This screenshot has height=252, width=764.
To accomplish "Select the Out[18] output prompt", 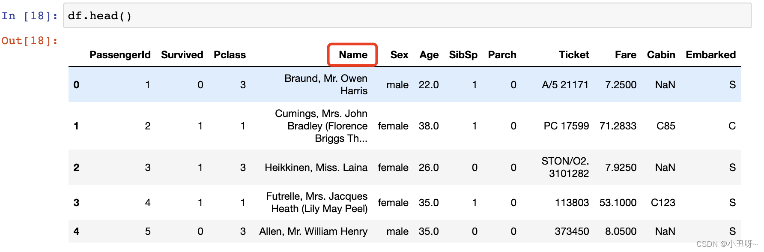I will (30, 41).
